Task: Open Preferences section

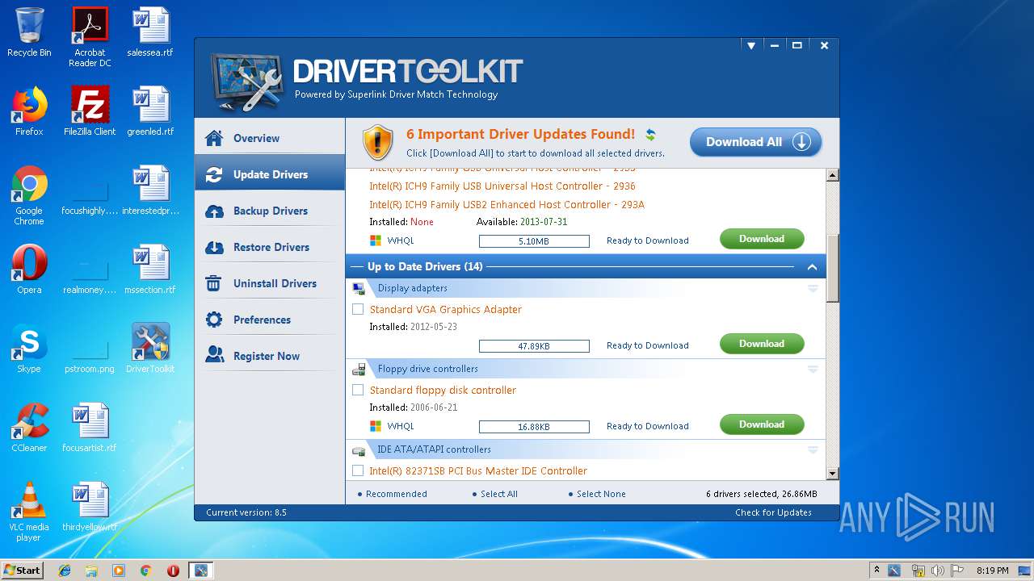Action: click(x=270, y=320)
